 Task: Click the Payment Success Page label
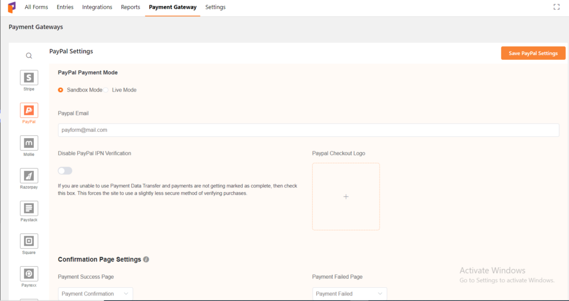click(x=86, y=277)
